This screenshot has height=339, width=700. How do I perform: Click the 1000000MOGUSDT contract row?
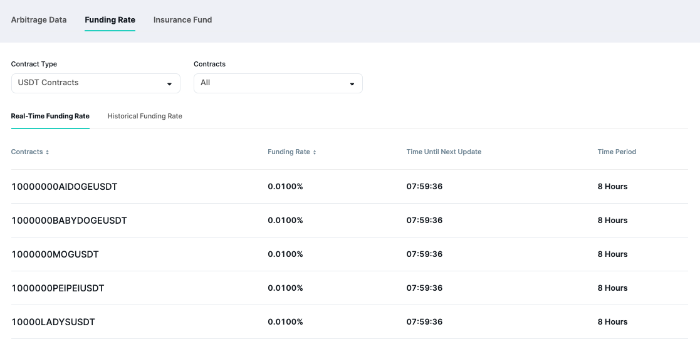(x=55, y=254)
